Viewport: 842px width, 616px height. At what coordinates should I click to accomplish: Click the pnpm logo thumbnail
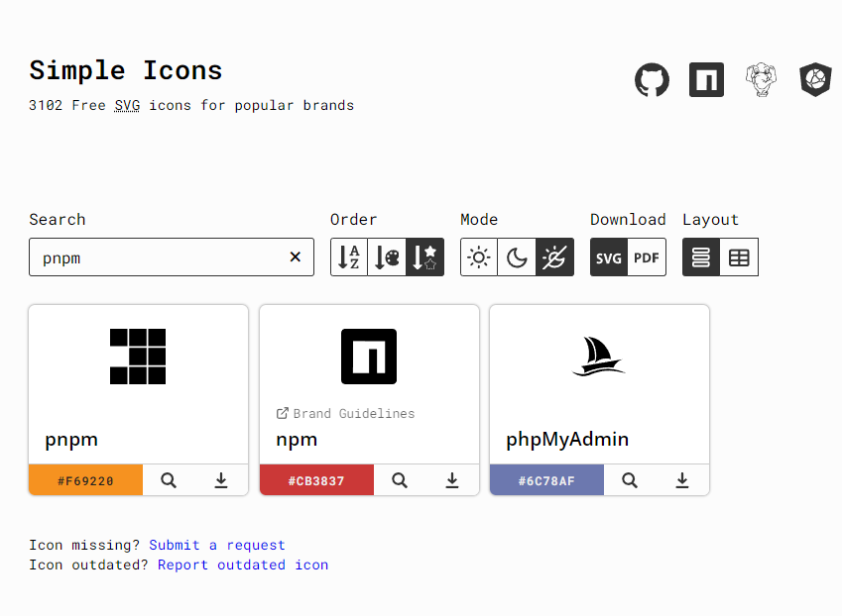[138, 357]
